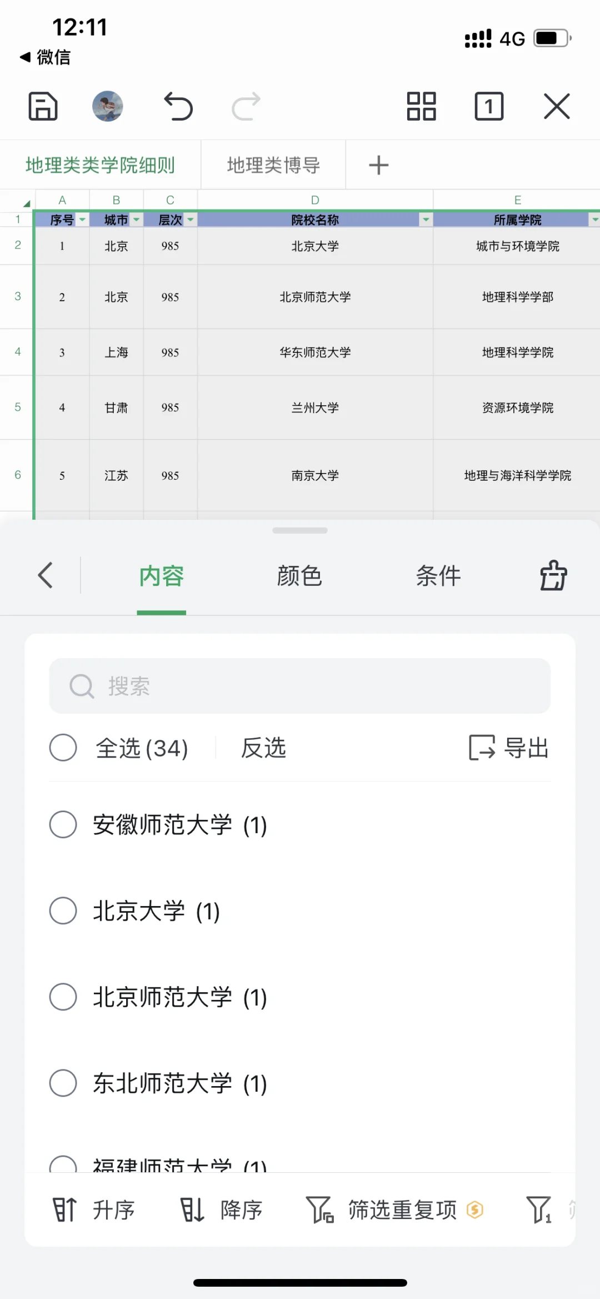Viewport: 600px width, 1299px height.
Task: Clear filter with the broom icon
Action: [x=553, y=575]
